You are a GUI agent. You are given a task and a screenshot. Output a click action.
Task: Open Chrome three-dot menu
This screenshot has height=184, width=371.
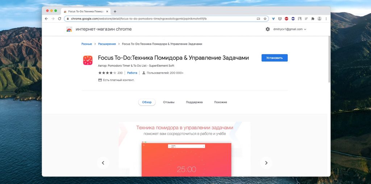point(326,19)
